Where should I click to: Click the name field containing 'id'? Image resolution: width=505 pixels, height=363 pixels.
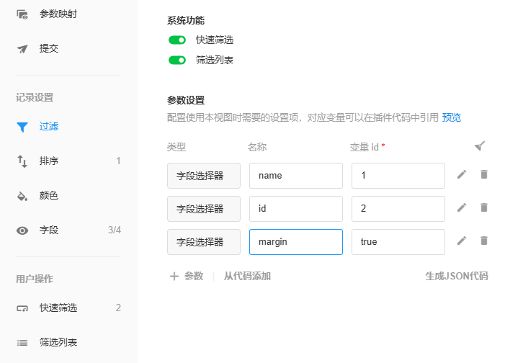pyautogui.click(x=296, y=209)
